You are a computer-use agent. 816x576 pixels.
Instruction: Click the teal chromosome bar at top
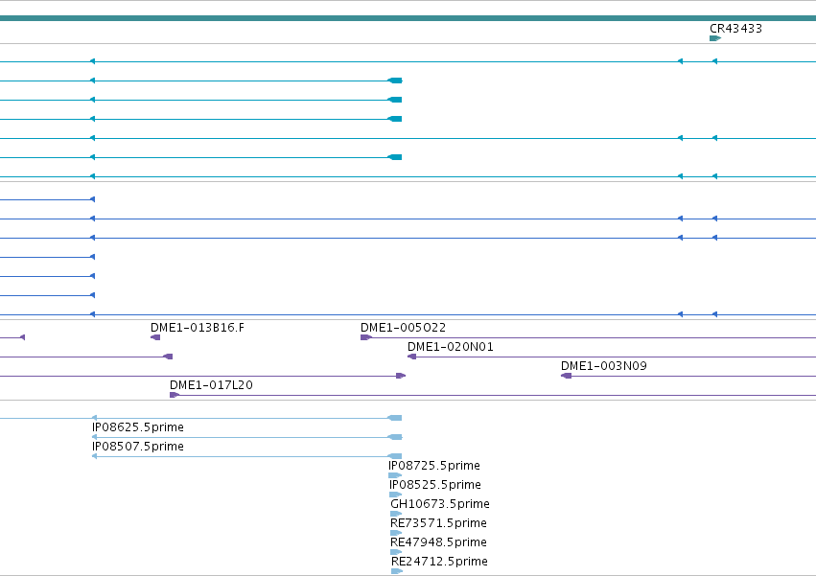pyautogui.click(x=408, y=18)
